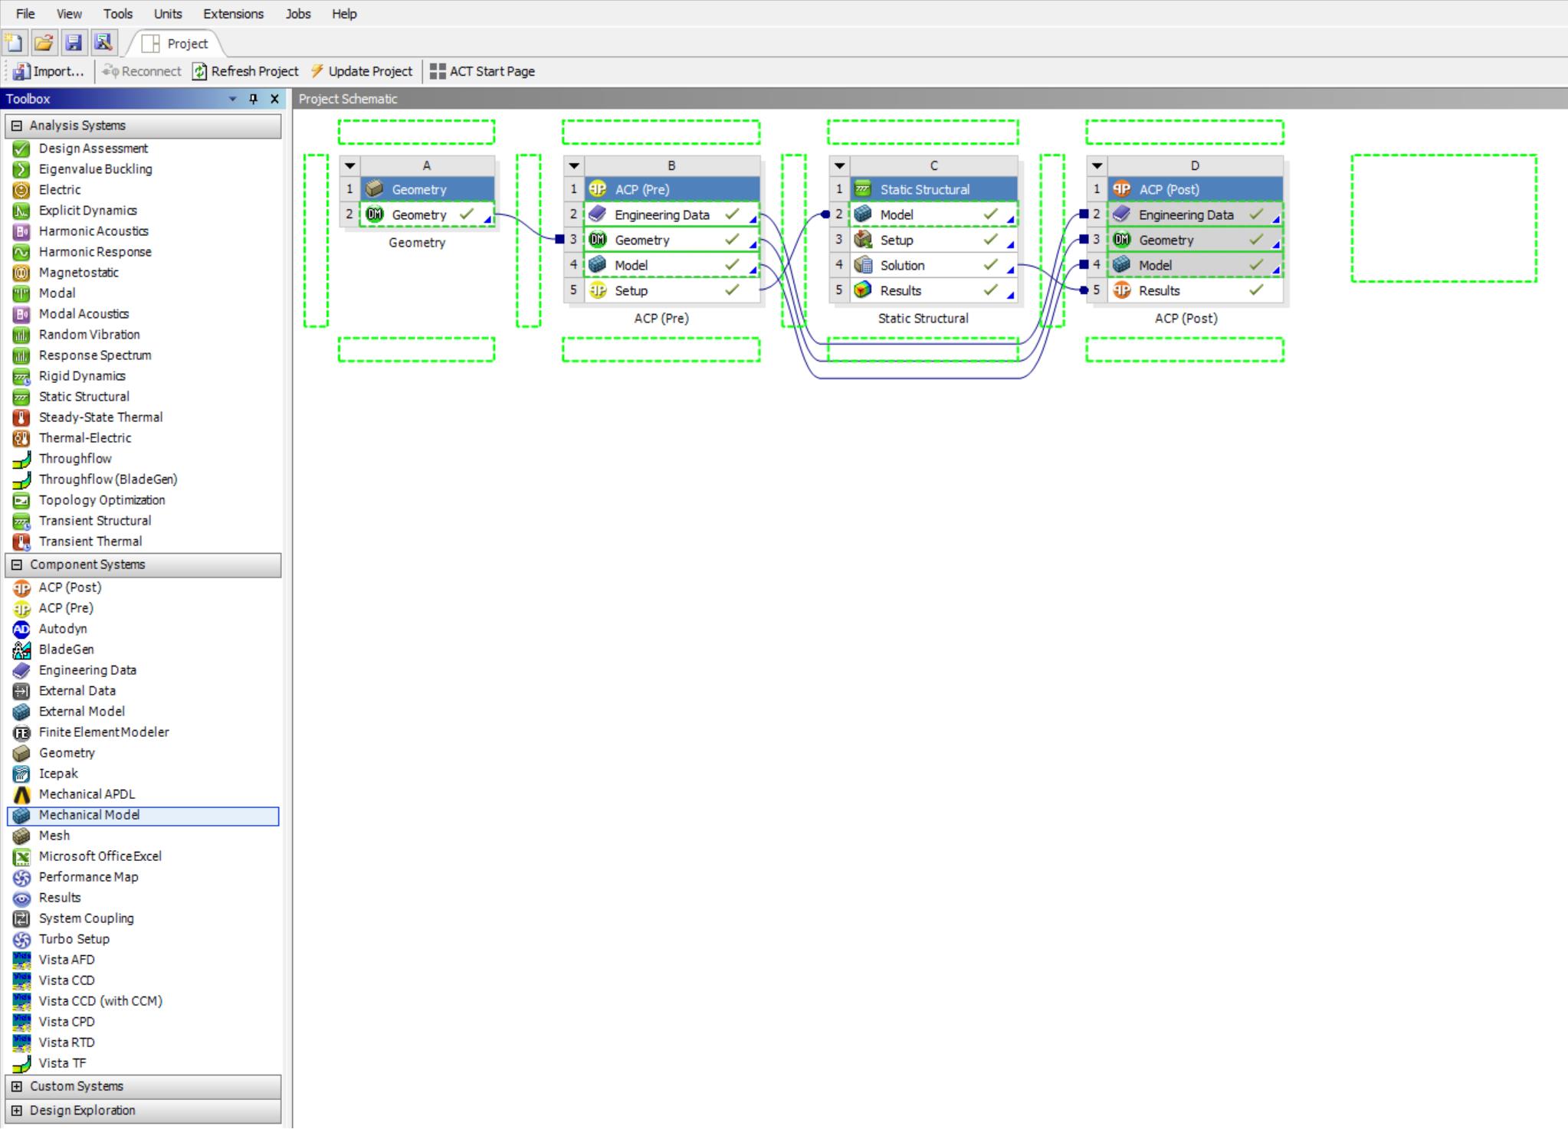The height and width of the screenshot is (1129, 1568).
Task: Click the Refresh Project button
Action: (246, 71)
